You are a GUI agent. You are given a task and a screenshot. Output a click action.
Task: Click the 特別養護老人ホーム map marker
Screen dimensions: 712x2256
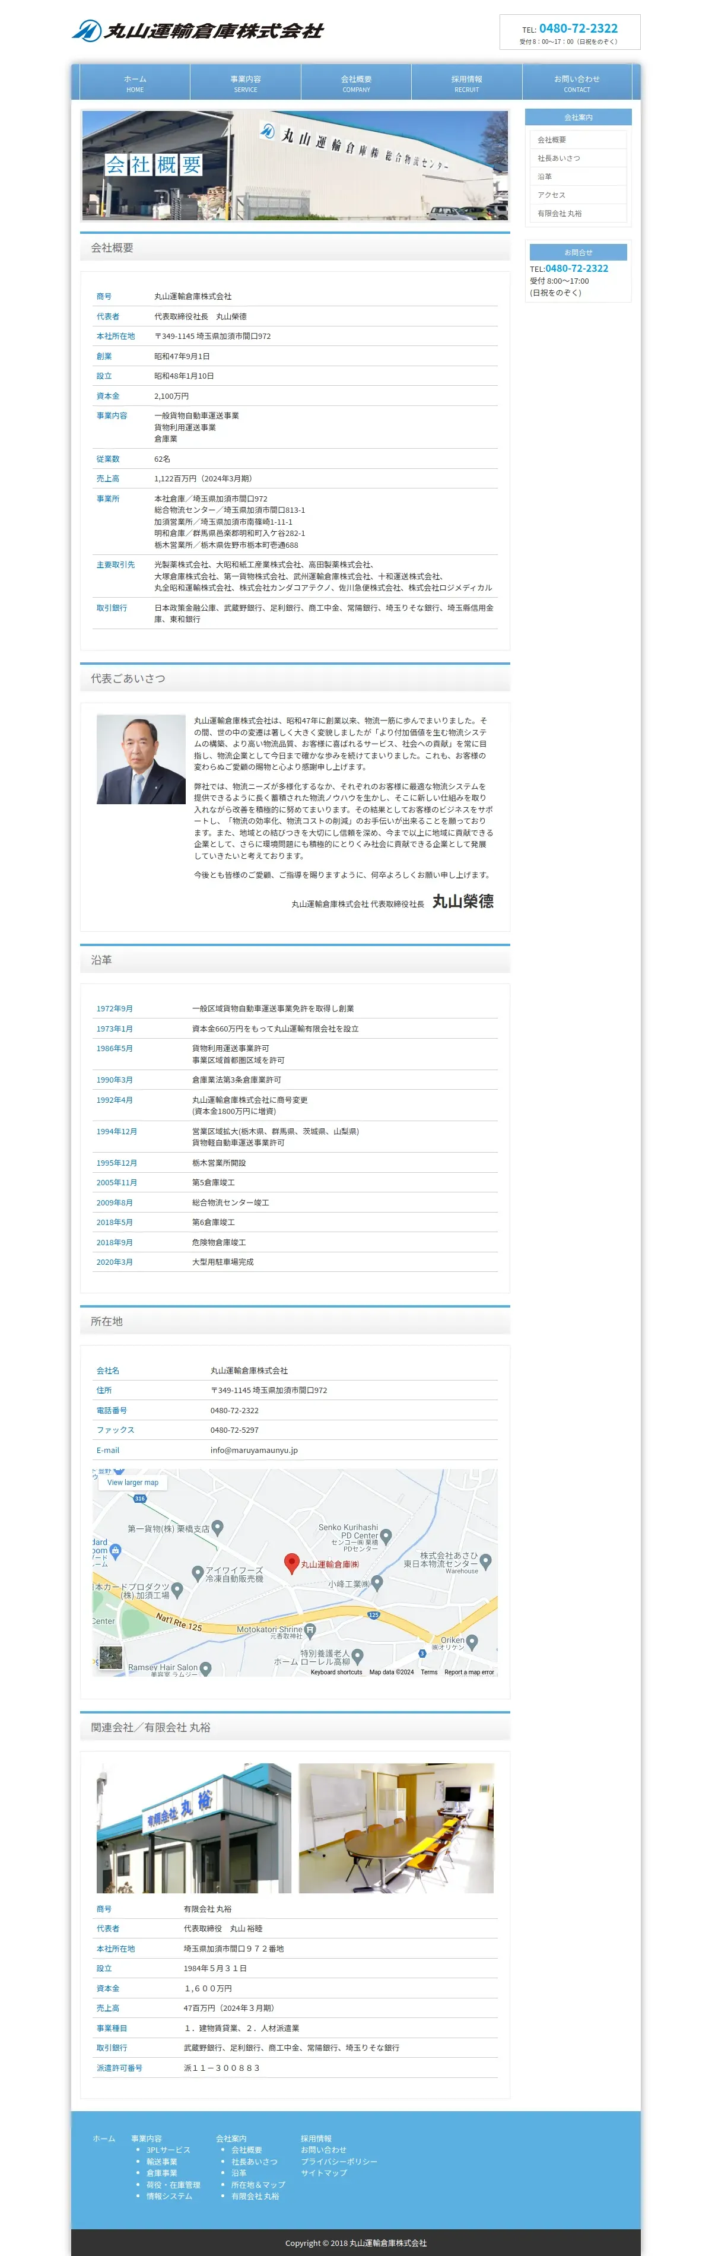tap(357, 1656)
